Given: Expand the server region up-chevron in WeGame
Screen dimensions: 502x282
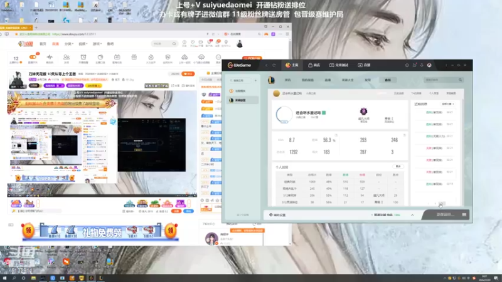Looking at the screenshot, I should point(412,215).
